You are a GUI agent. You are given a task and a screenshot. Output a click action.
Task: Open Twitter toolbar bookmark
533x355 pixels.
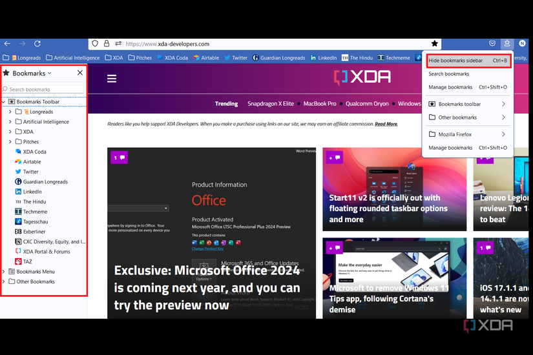point(236,57)
